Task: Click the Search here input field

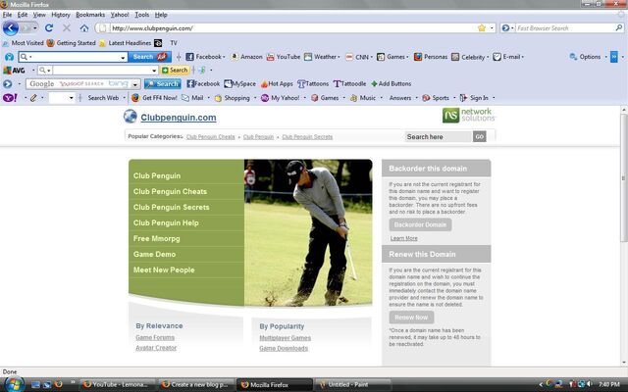Action: tap(439, 137)
